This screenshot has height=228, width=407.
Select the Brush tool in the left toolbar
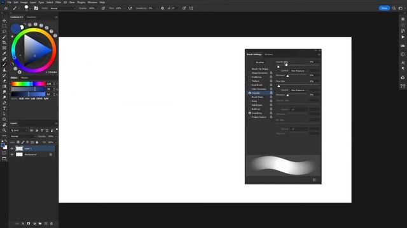coord(4,65)
